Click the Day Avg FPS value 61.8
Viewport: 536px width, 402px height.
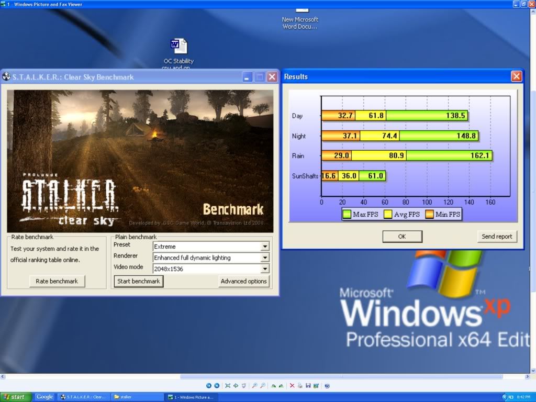tap(376, 116)
